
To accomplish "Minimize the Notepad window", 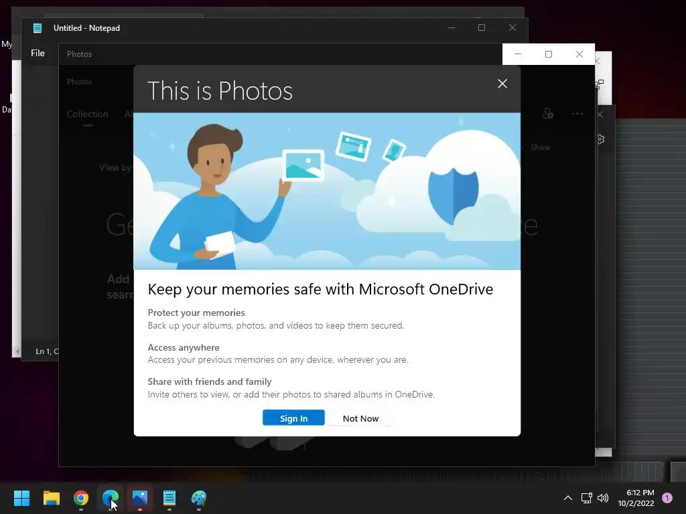I will (452, 27).
